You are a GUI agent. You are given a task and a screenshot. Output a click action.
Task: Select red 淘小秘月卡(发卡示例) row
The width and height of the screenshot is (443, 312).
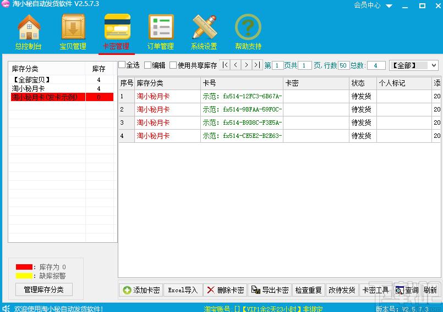pos(62,97)
